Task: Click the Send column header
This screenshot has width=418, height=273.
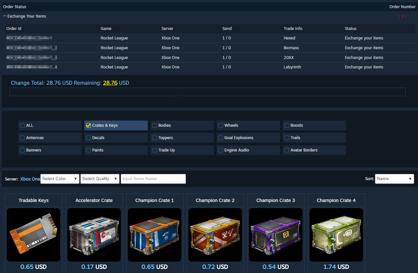Action: [x=227, y=29]
